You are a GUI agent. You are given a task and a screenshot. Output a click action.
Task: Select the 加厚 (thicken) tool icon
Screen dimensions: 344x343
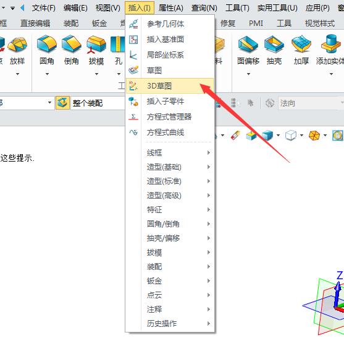tap(301, 43)
